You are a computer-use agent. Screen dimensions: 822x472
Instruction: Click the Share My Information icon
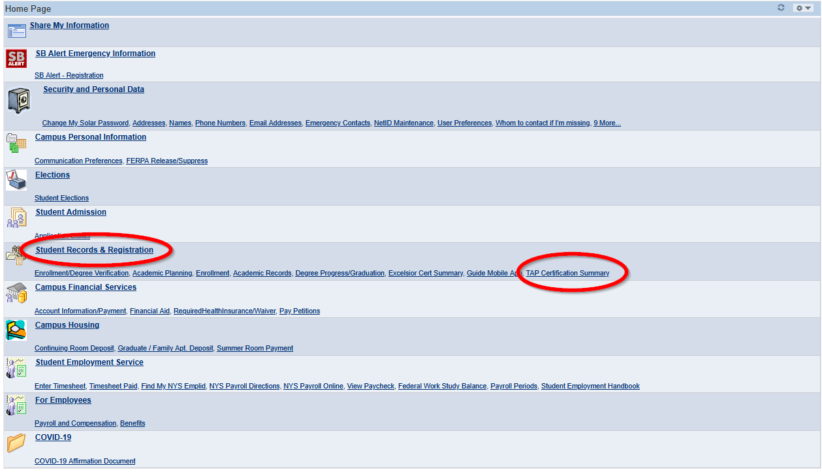coord(16,30)
